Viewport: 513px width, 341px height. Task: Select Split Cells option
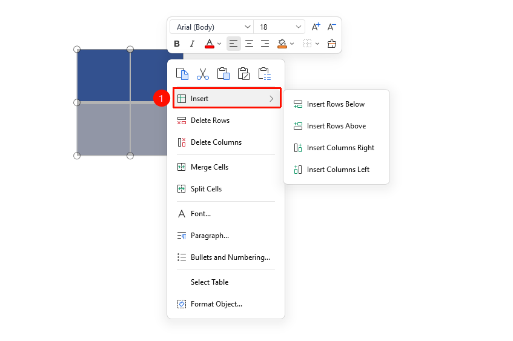click(226, 189)
